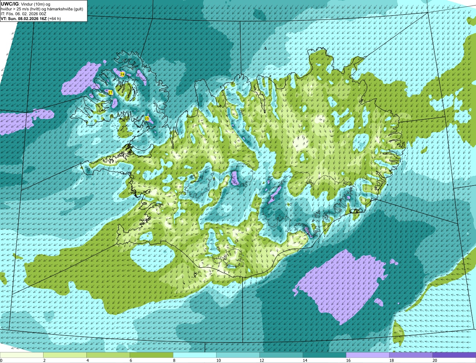Screen dimensions: 476x363
Task: Pick the 2–4 m/s light green legend color
Action: [65, 355]
